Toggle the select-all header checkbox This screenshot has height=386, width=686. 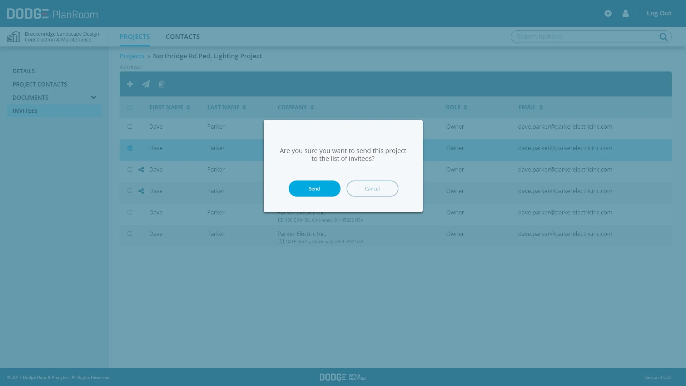(130, 107)
